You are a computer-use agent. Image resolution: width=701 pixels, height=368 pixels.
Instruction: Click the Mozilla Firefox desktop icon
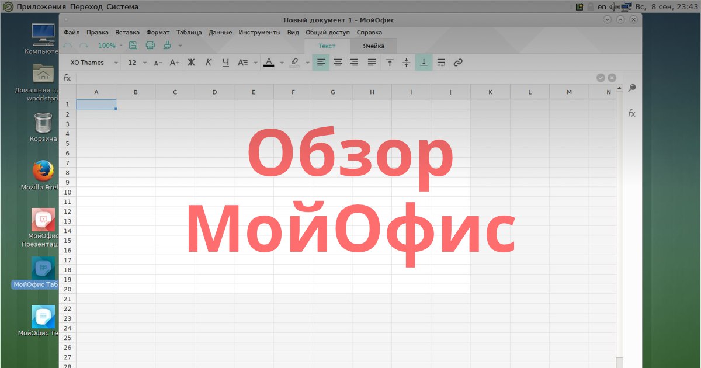(x=43, y=172)
